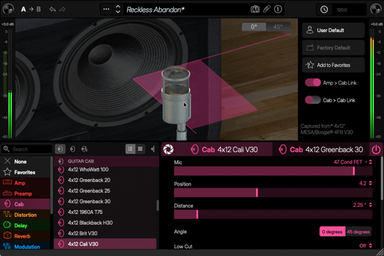Click the input level knob icon
This screenshot has width=384, height=256.
point(9,9)
